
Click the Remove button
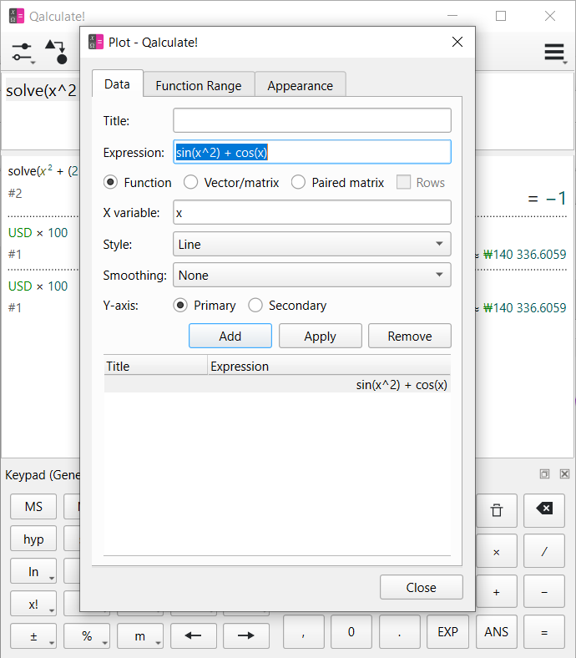pyautogui.click(x=409, y=336)
